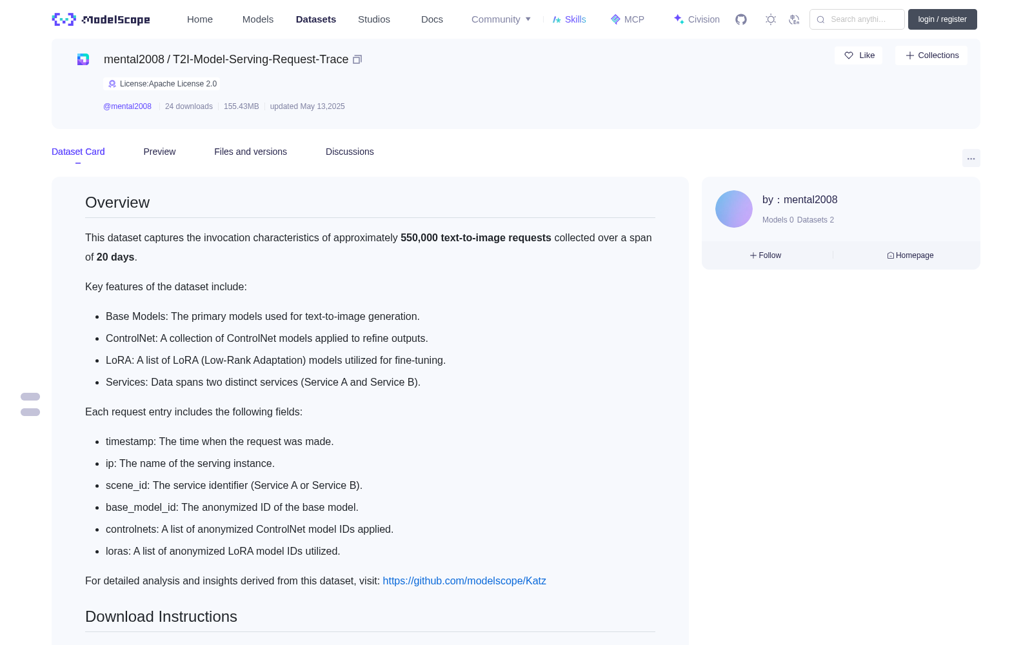Click the Civision star icon
1032x645 pixels.
point(679,19)
